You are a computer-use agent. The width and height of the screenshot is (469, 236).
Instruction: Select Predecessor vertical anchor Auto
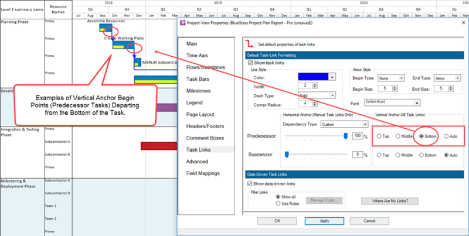tap(446, 136)
